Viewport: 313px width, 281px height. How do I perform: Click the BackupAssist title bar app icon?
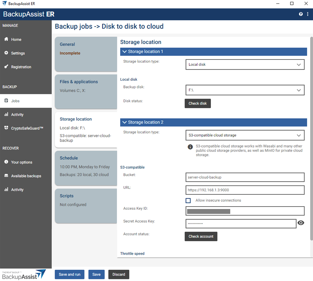(x=4, y=3)
